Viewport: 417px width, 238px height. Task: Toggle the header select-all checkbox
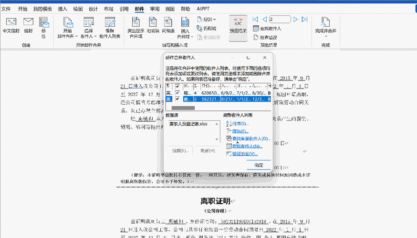(x=177, y=86)
